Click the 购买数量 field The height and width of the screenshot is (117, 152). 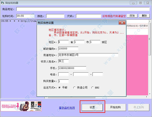[x=63, y=81]
